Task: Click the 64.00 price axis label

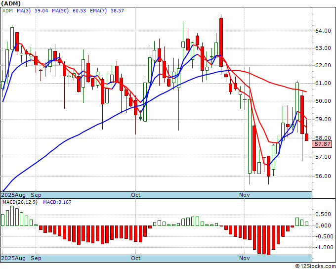Action: coord(323,31)
